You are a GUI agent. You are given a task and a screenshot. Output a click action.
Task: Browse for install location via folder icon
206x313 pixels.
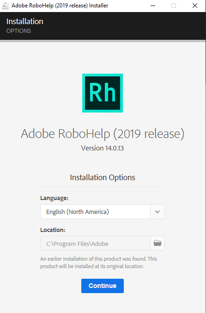tap(158, 243)
